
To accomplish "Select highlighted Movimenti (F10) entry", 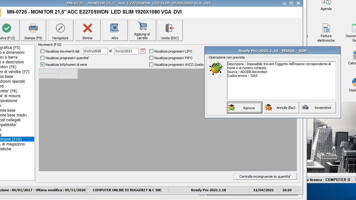I will point(17,139).
